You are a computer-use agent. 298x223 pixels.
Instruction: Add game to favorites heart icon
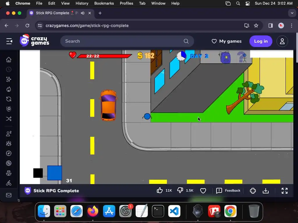(203, 190)
